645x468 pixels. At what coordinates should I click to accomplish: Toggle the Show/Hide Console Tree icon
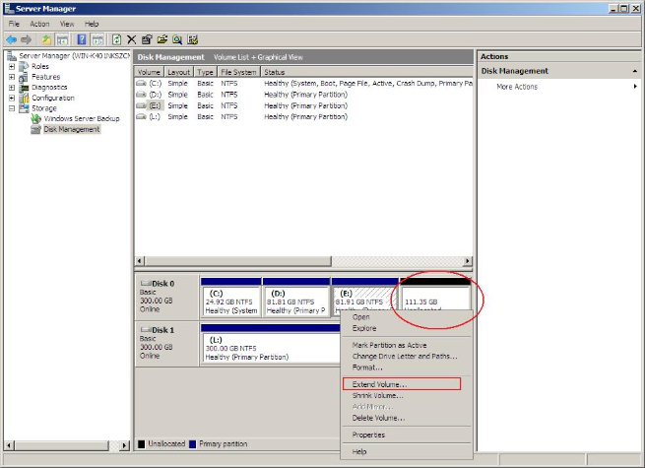click(x=62, y=39)
